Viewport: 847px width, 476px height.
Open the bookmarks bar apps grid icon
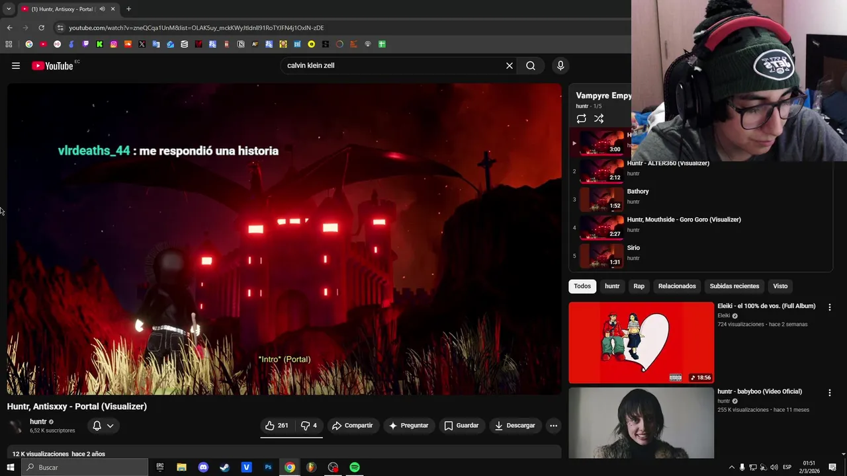[9, 44]
